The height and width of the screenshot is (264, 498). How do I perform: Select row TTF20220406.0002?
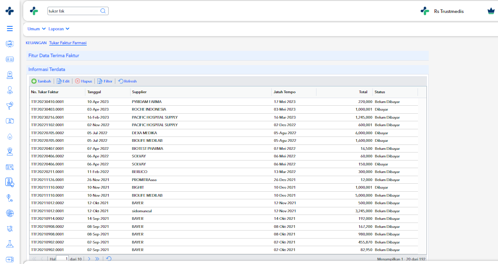click(x=224, y=156)
